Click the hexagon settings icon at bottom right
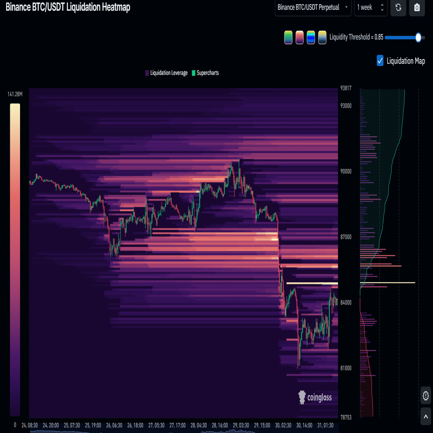 (x=426, y=395)
